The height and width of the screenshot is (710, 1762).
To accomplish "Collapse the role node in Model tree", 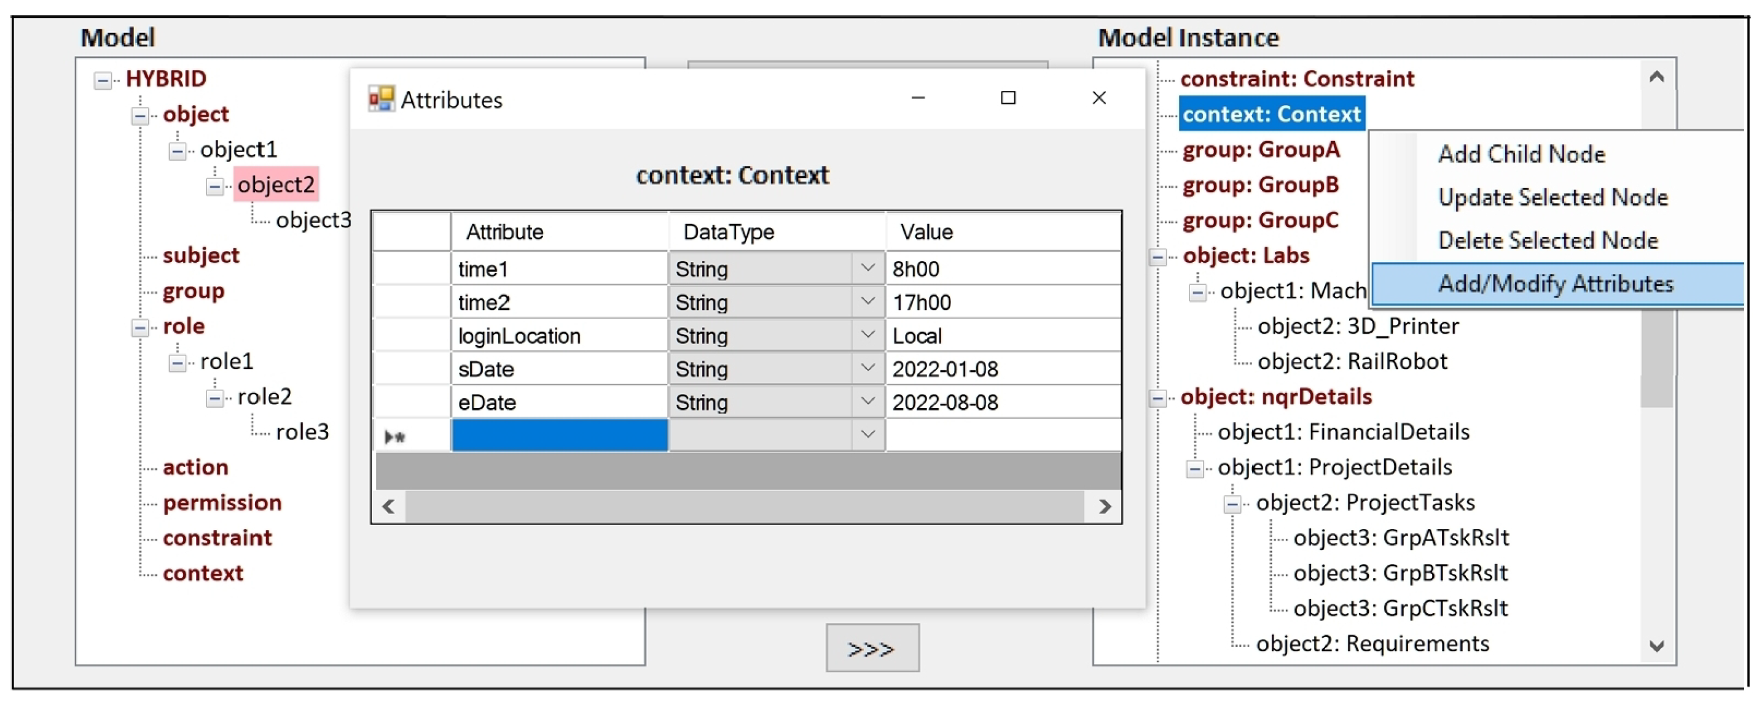I will coord(140,328).
